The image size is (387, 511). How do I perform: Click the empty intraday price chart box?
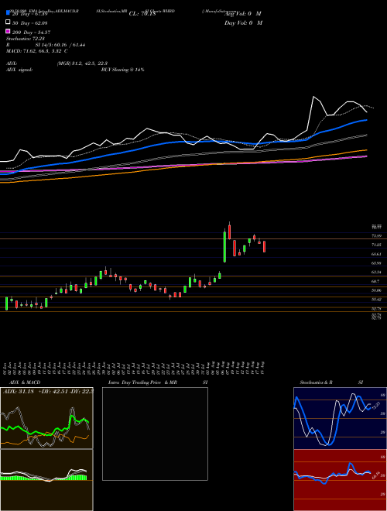click(155, 434)
